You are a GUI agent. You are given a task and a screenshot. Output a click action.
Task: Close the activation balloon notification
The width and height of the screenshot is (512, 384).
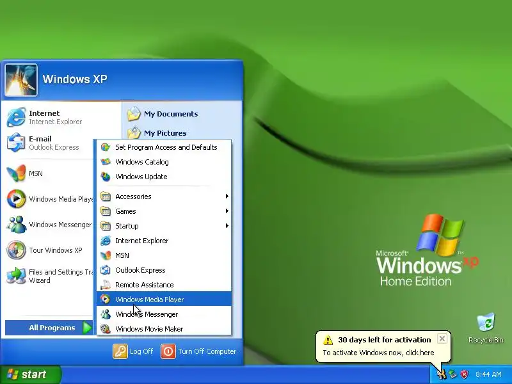[442, 339]
